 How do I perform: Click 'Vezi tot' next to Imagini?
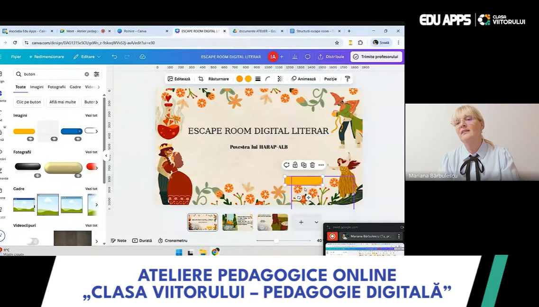coord(91,116)
